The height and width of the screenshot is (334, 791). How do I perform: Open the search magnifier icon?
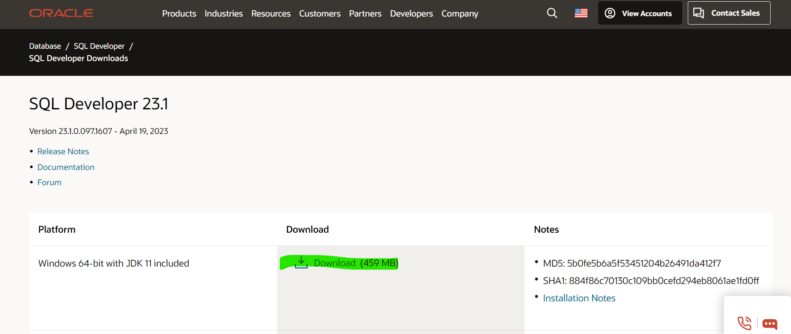point(552,13)
